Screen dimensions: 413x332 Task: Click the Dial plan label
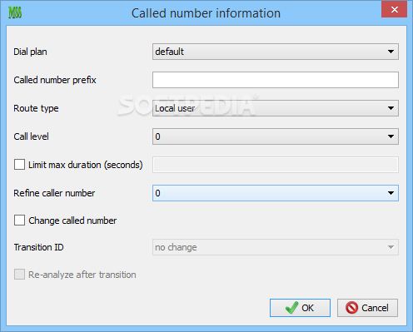[x=30, y=52]
